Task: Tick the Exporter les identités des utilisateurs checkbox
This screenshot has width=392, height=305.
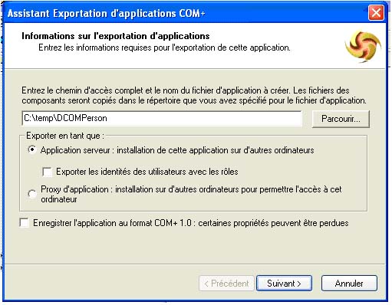Action: click(48, 172)
